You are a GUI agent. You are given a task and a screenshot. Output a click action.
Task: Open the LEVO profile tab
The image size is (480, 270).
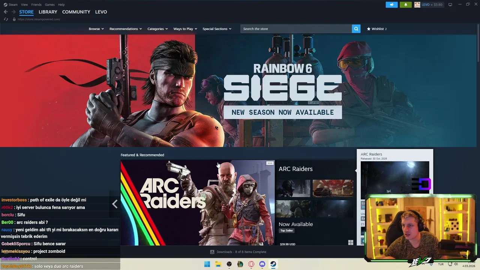(x=101, y=12)
